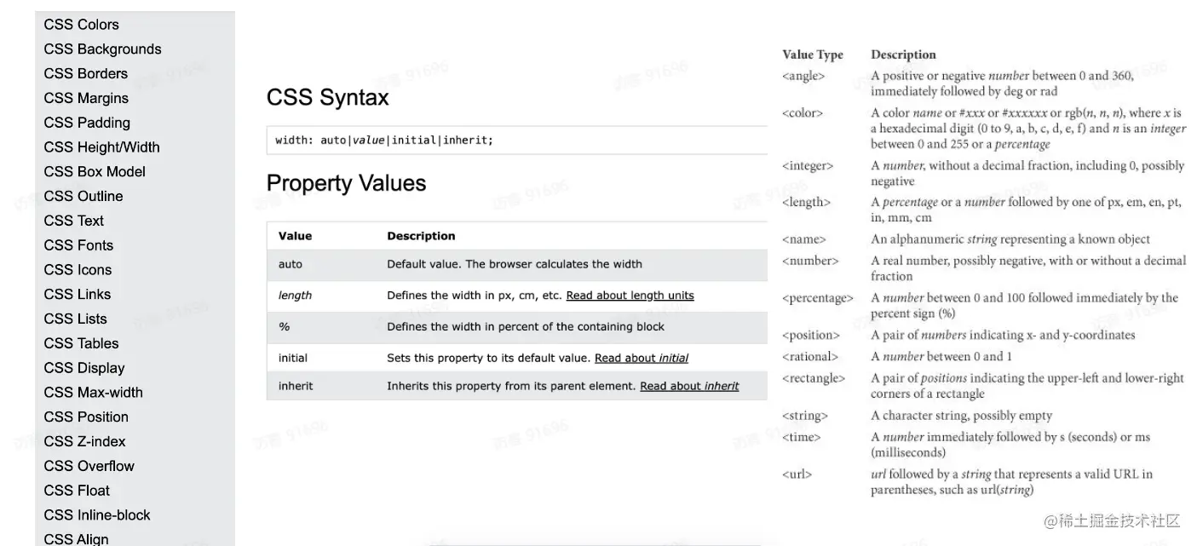Open CSS Borders in sidebar
The image size is (1197, 546).
pos(85,73)
